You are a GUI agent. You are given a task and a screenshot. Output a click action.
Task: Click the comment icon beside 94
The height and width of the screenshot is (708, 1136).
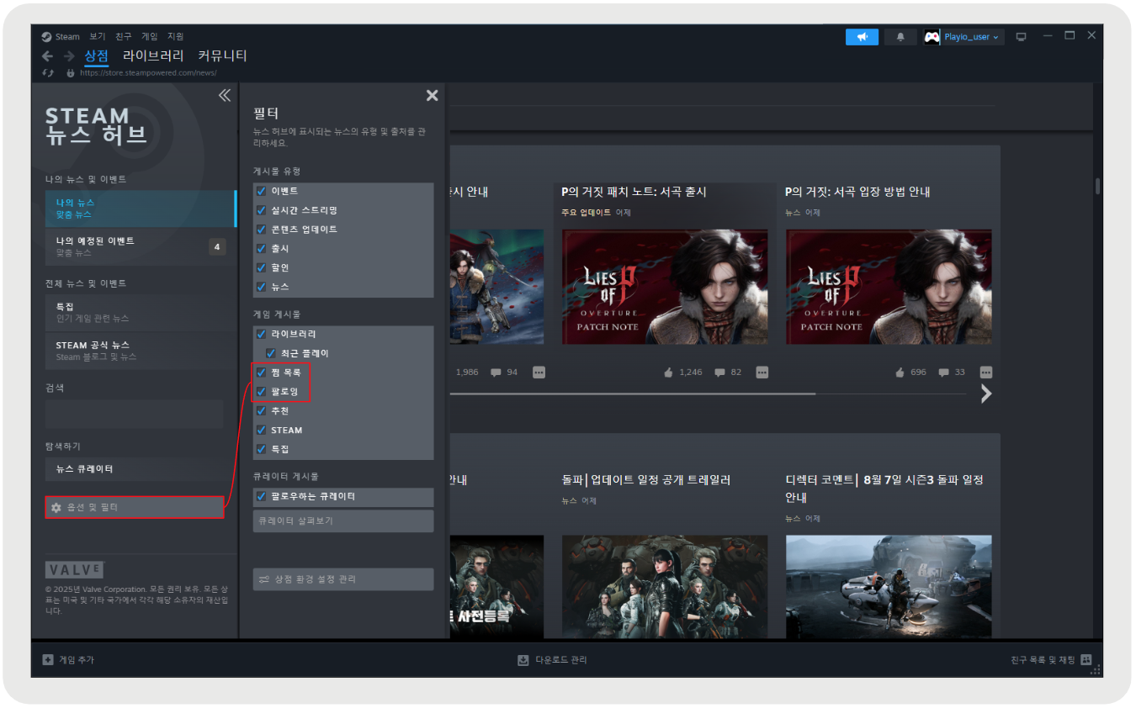coord(496,372)
